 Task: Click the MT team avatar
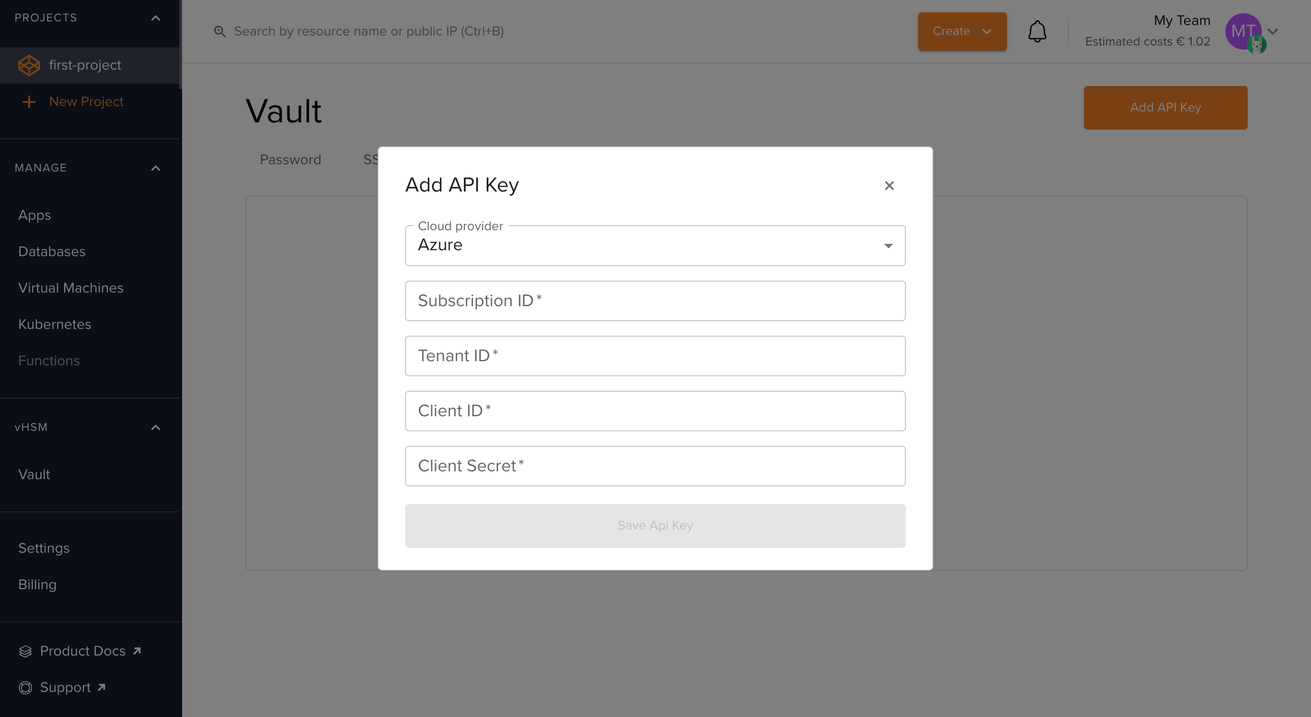click(1243, 31)
